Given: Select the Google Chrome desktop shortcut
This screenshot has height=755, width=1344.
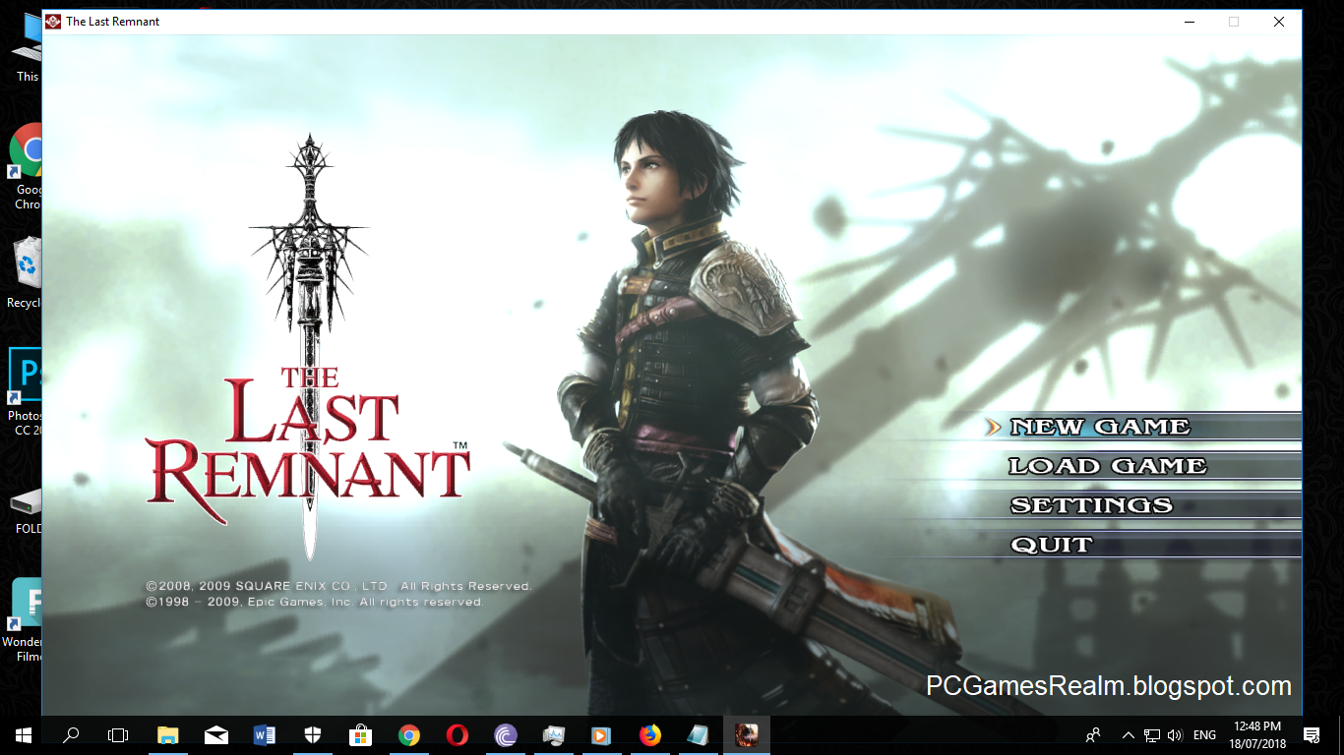Looking at the screenshot, I should click(x=28, y=166).
